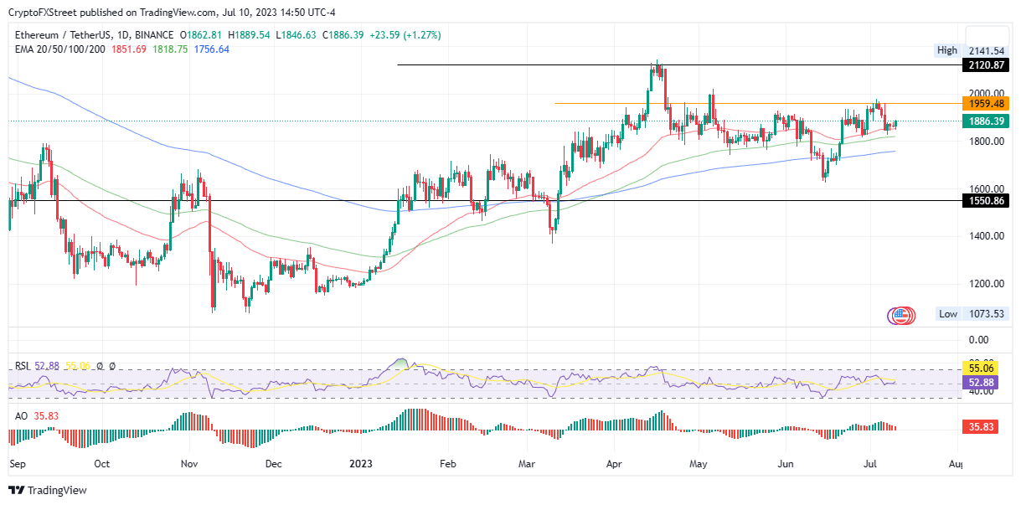This screenshot has width=1021, height=505.
Task: Click the Oct label on time axis
Action: coord(101,462)
